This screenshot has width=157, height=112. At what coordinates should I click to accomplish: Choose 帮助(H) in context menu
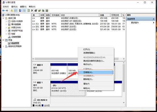coord(96,88)
